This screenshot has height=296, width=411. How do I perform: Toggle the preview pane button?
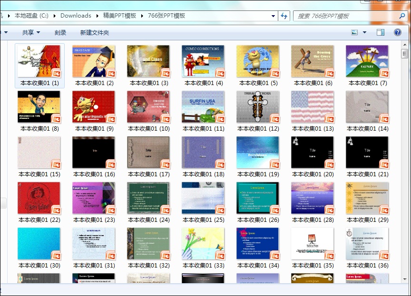380,32
